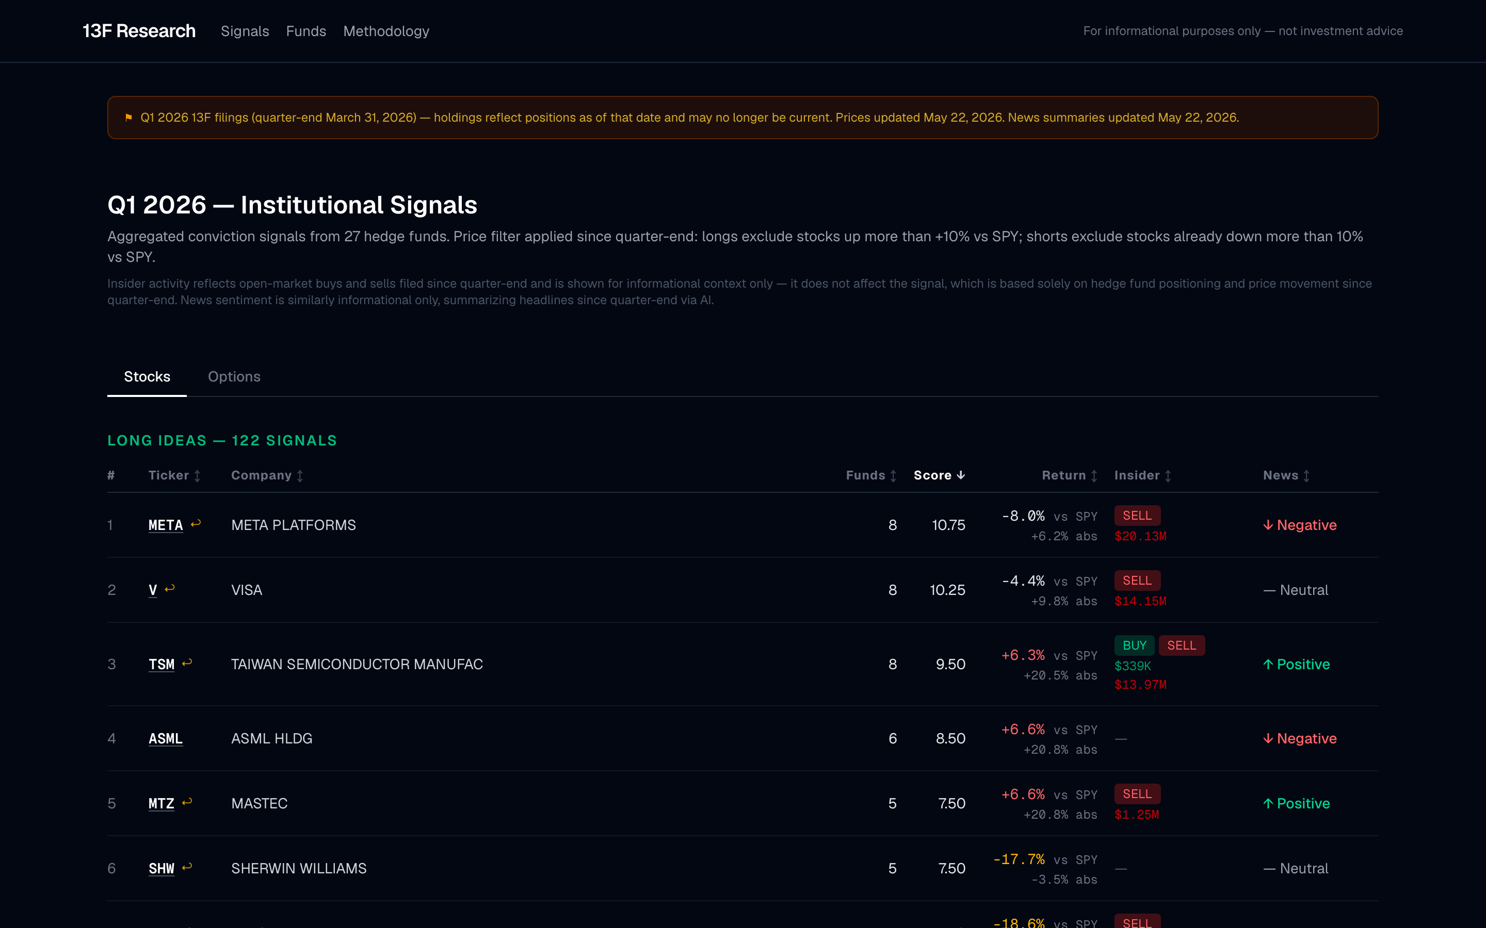This screenshot has width=1486, height=928.
Task: Click Positive news sentiment for TSM
Action: tap(1296, 665)
